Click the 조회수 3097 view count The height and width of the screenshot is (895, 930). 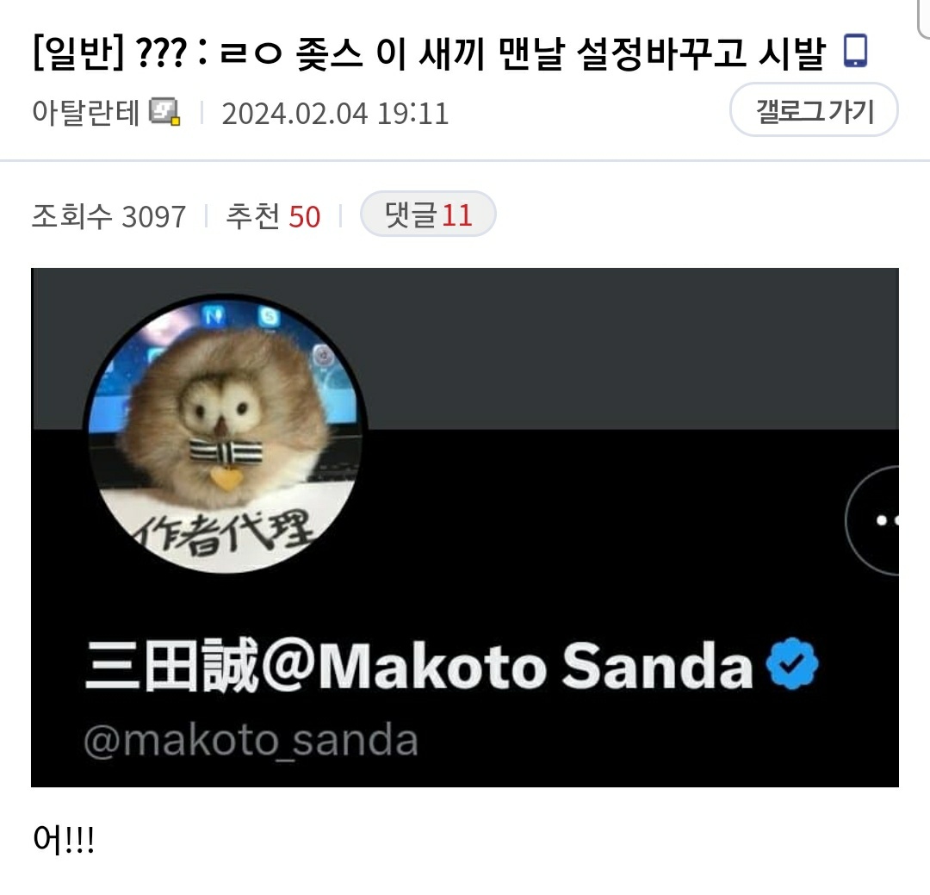click(109, 216)
